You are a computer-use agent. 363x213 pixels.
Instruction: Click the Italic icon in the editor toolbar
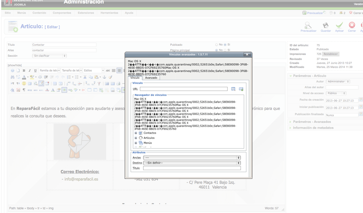tap(30, 70)
